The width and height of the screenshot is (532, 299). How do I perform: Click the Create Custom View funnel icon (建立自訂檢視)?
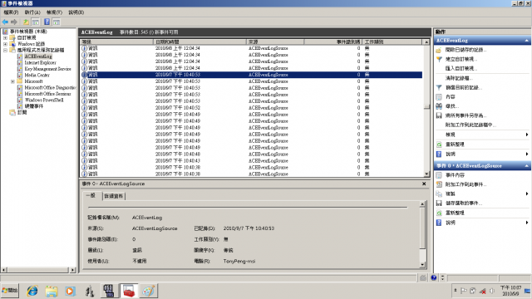coord(439,59)
